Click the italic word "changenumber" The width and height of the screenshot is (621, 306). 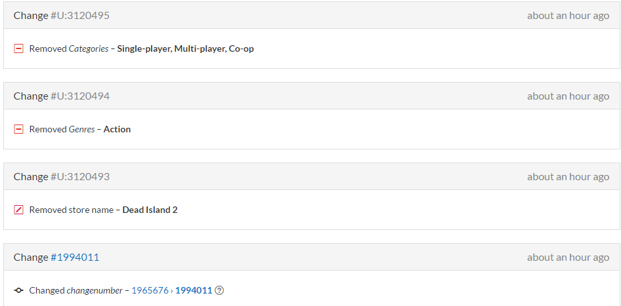click(94, 290)
